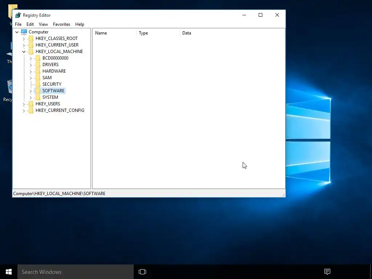
Task: Open the Edit menu
Action: 30,24
